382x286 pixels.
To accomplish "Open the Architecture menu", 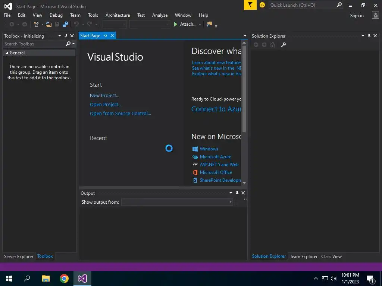I will [x=118, y=15].
